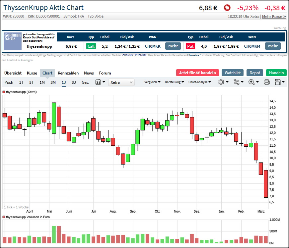The image size is (289, 248).
Task: Click the Watchlist button
Action: coord(233,73)
